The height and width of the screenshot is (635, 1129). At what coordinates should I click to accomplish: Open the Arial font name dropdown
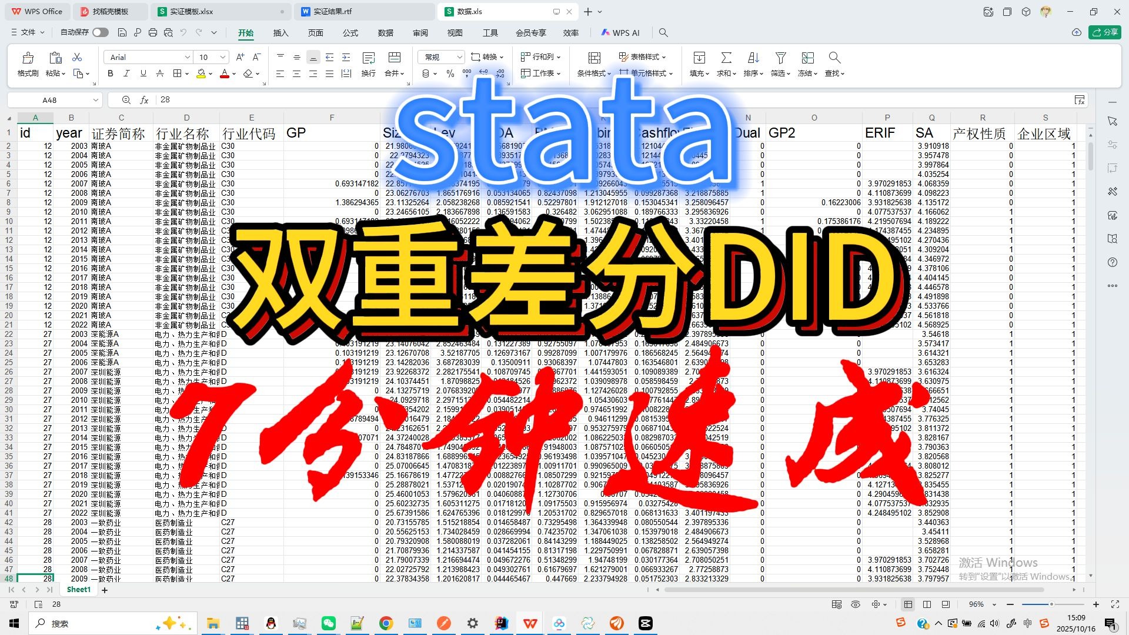pos(187,57)
